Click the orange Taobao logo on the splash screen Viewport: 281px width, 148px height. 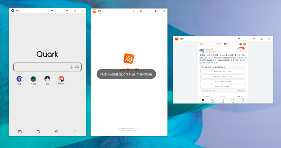129,59
